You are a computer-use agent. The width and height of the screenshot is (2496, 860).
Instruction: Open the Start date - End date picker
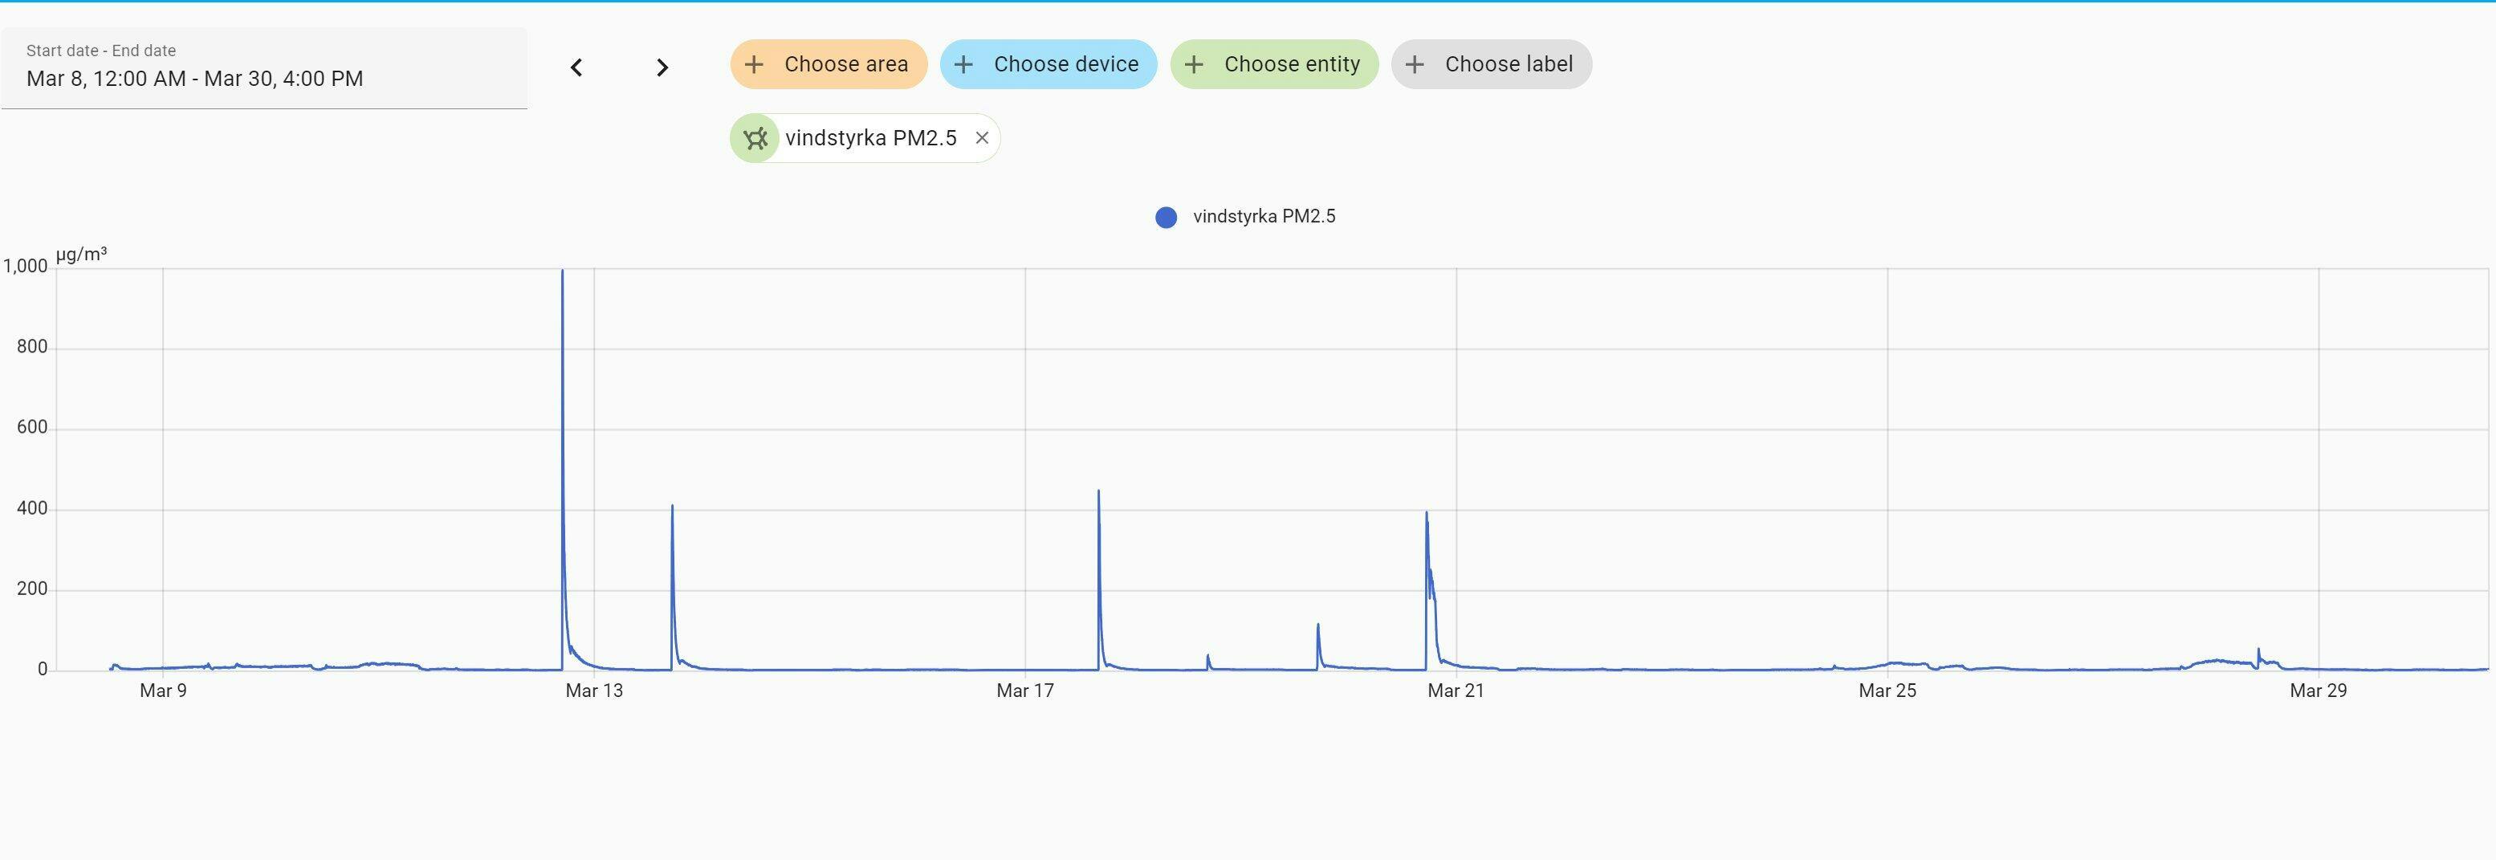[263, 68]
